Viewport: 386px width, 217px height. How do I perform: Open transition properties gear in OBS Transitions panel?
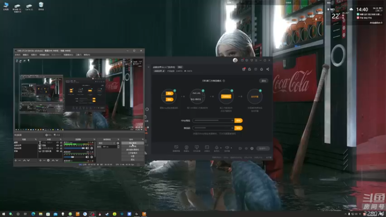pyautogui.click(x=118, y=143)
